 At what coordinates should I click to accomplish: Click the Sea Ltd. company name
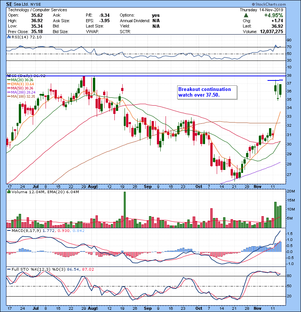pos(21,4)
